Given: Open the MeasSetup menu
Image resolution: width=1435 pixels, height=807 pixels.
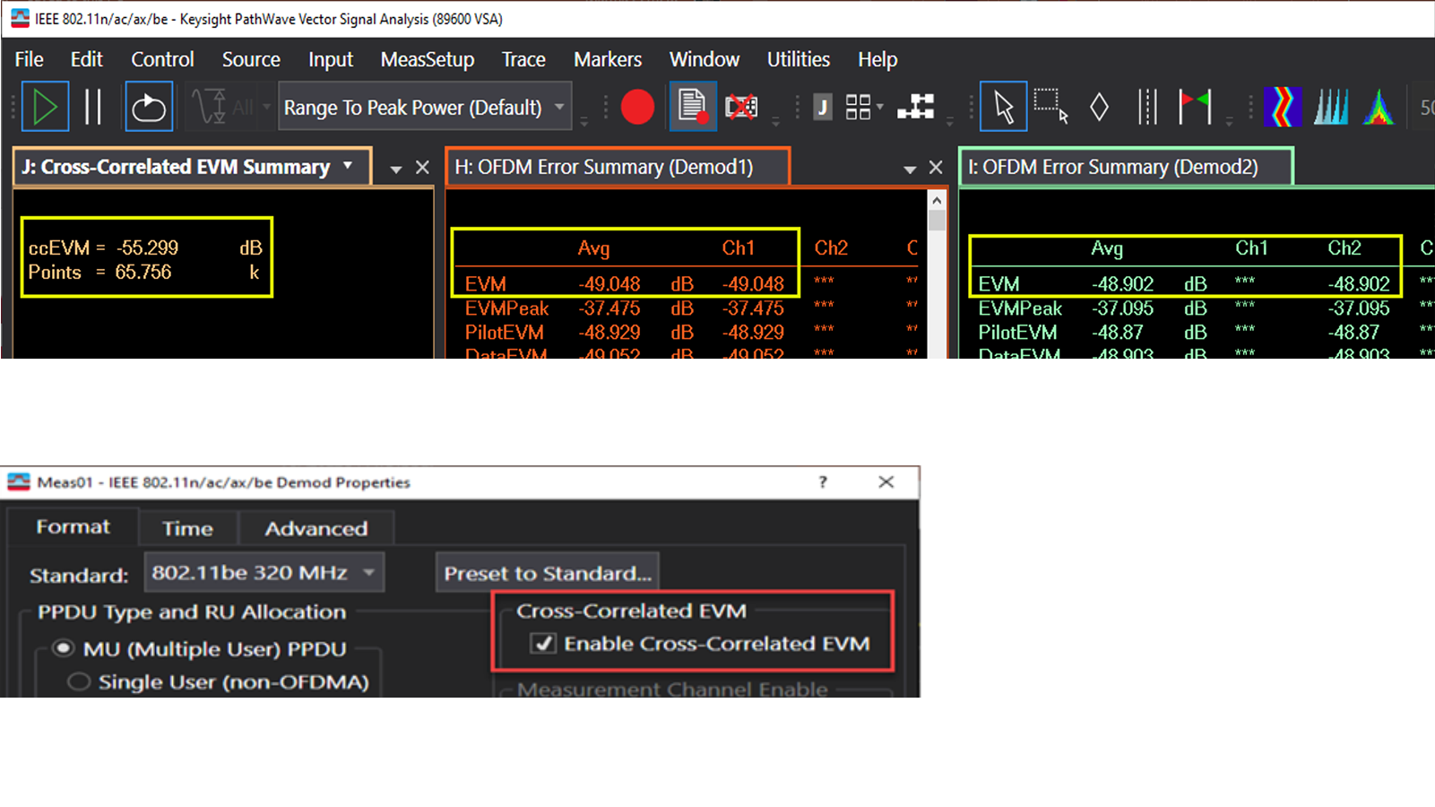Looking at the screenshot, I should (427, 60).
